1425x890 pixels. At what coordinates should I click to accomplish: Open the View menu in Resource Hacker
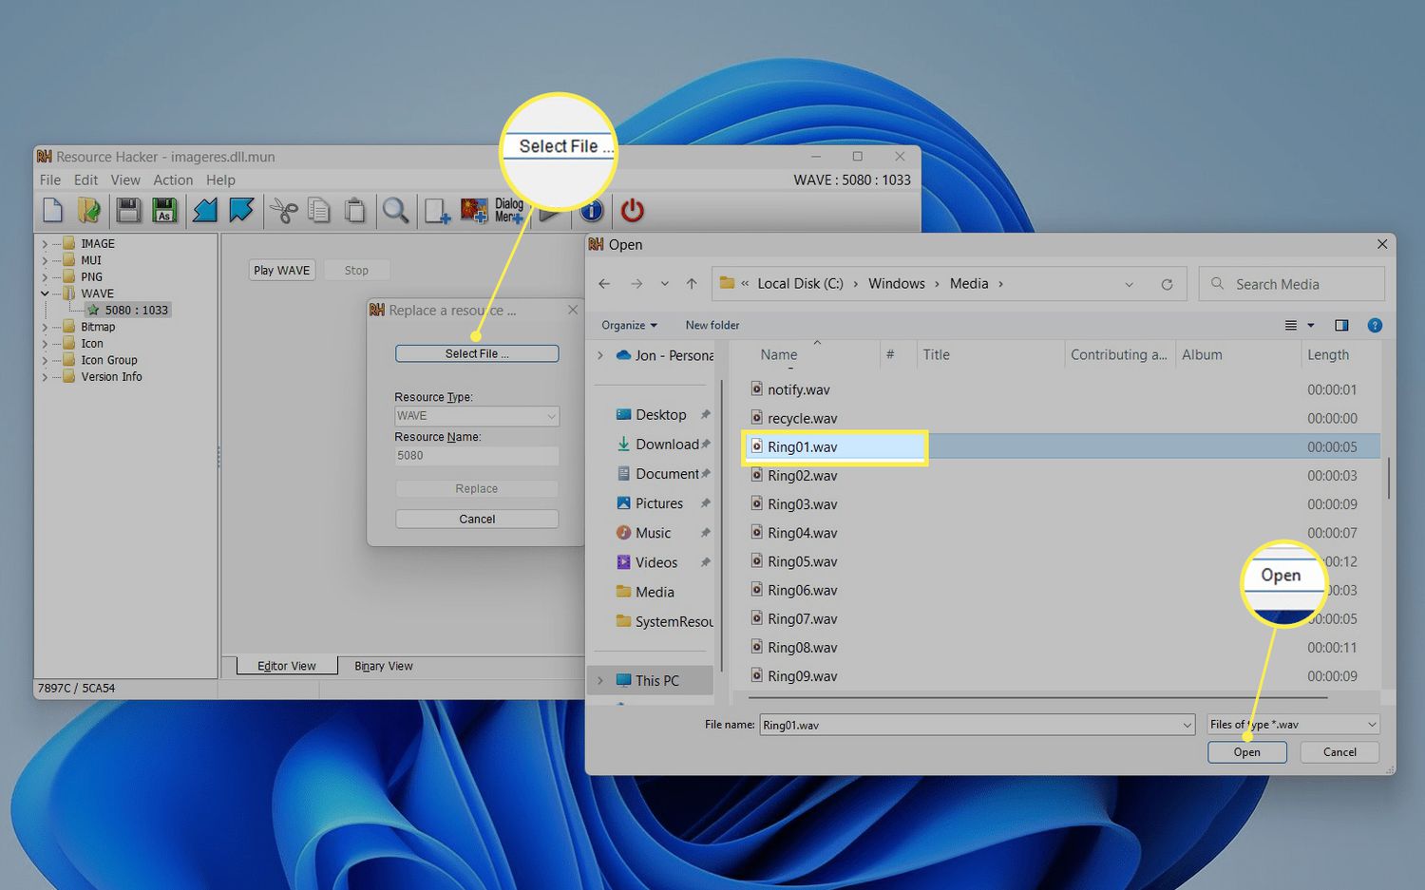[x=125, y=180]
